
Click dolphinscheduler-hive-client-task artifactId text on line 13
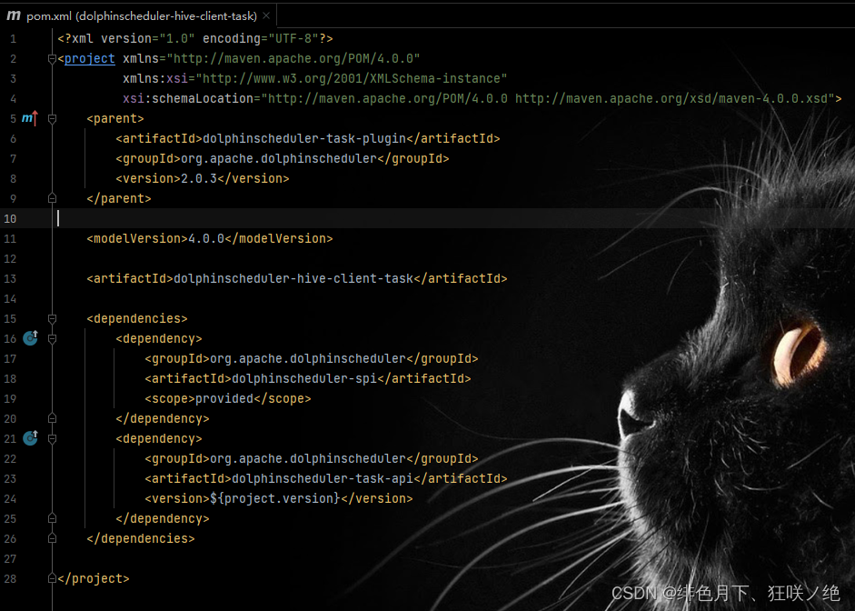(x=293, y=279)
